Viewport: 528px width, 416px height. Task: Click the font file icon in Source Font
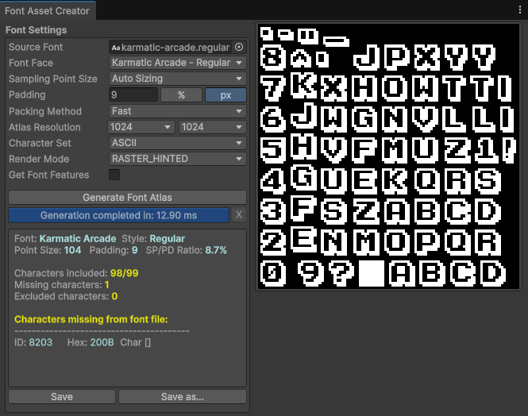tap(116, 48)
